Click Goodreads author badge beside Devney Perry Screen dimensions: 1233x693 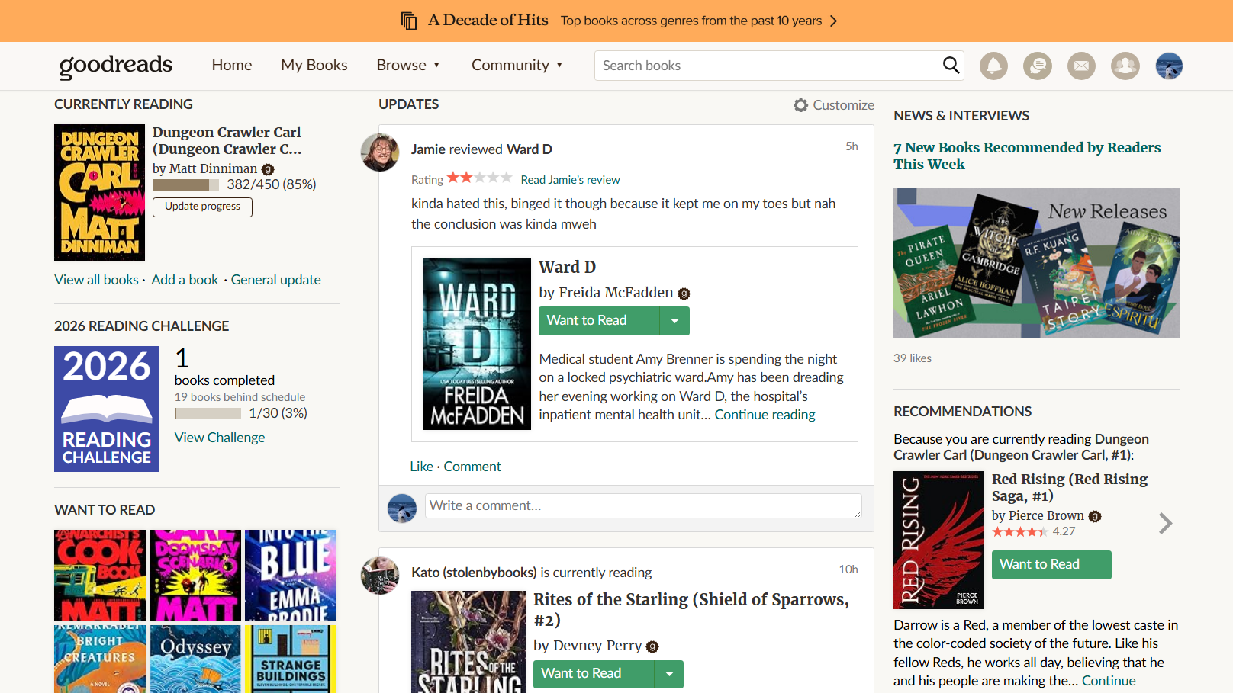pos(652,646)
